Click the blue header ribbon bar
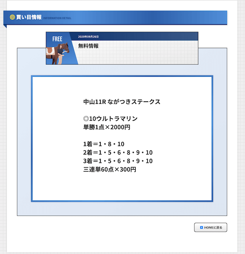245x254 pixels. [115, 18]
